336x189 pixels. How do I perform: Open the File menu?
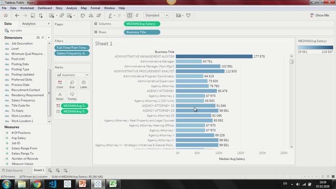click(4, 8)
